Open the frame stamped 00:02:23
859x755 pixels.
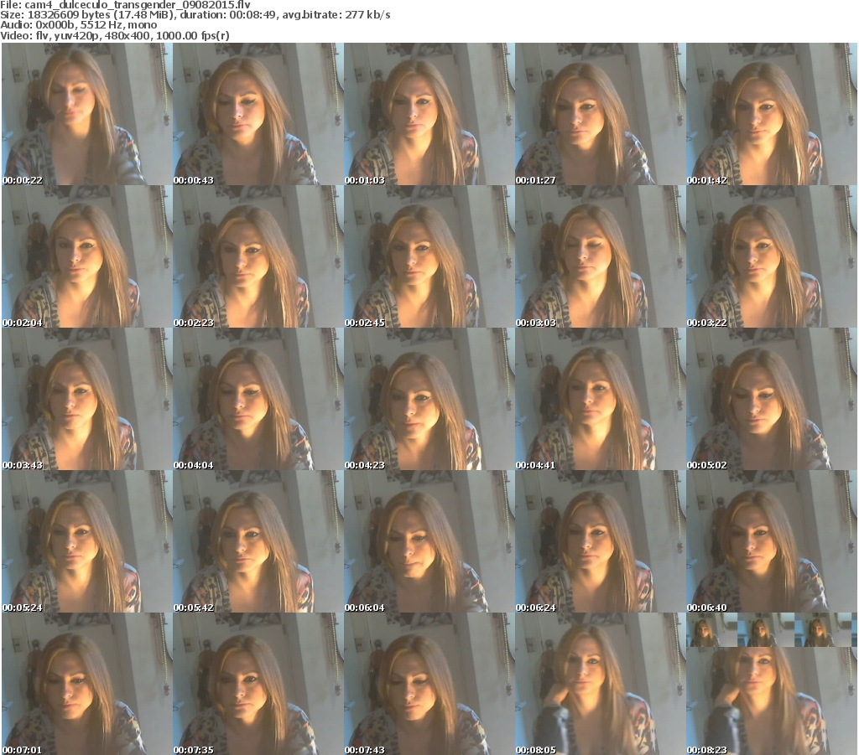258,256
